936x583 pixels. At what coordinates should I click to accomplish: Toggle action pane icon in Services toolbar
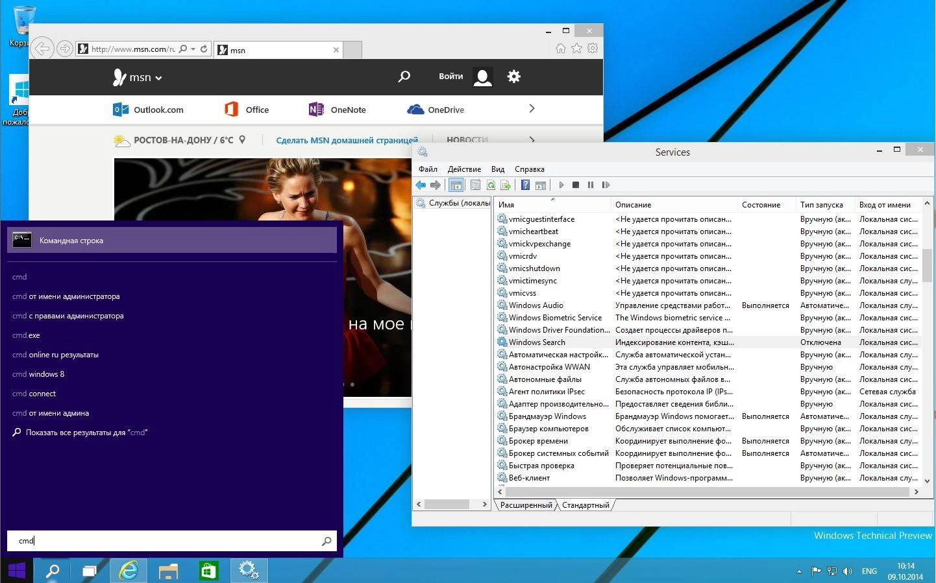[x=540, y=185]
